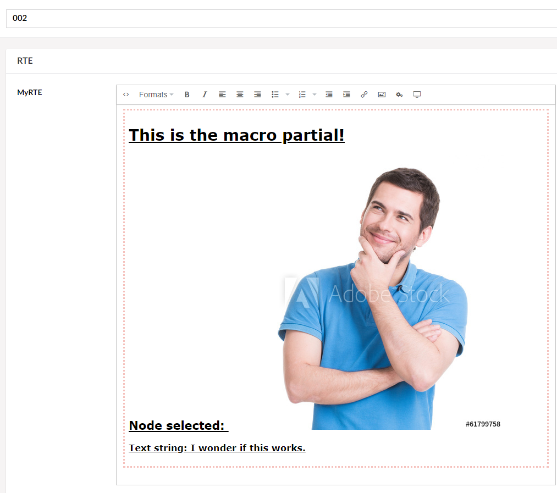Expand the bullet list options arrow
This screenshot has width=557, height=493.
click(x=287, y=94)
